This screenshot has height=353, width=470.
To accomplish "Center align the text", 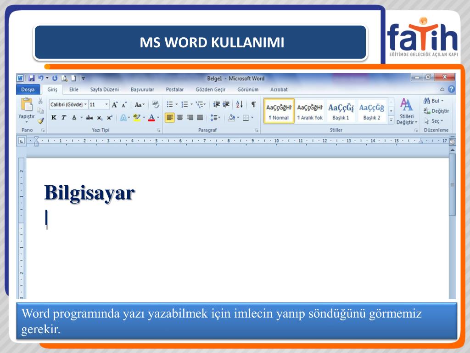I will point(180,117).
